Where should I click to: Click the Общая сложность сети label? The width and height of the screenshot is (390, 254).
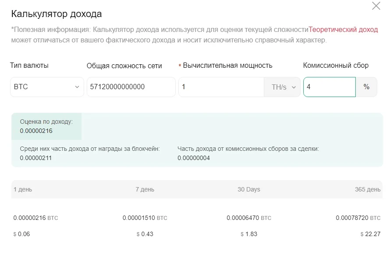124,66
